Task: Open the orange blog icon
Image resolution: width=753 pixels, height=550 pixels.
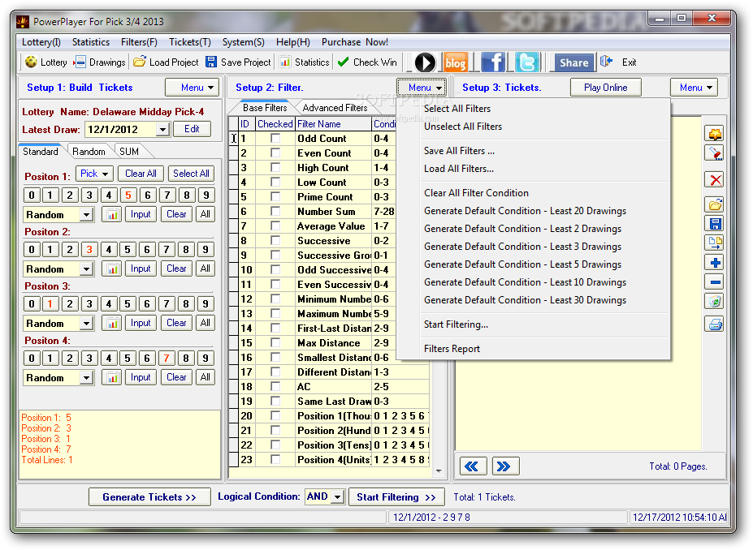Action: coord(455,62)
